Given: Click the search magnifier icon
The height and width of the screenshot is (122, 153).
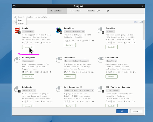Looking at the screenshot, I should tap(15, 17).
